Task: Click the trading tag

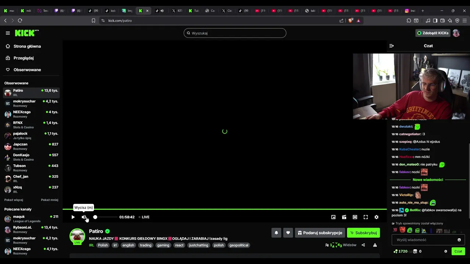Action: pyautogui.click(x=145, y=245)
